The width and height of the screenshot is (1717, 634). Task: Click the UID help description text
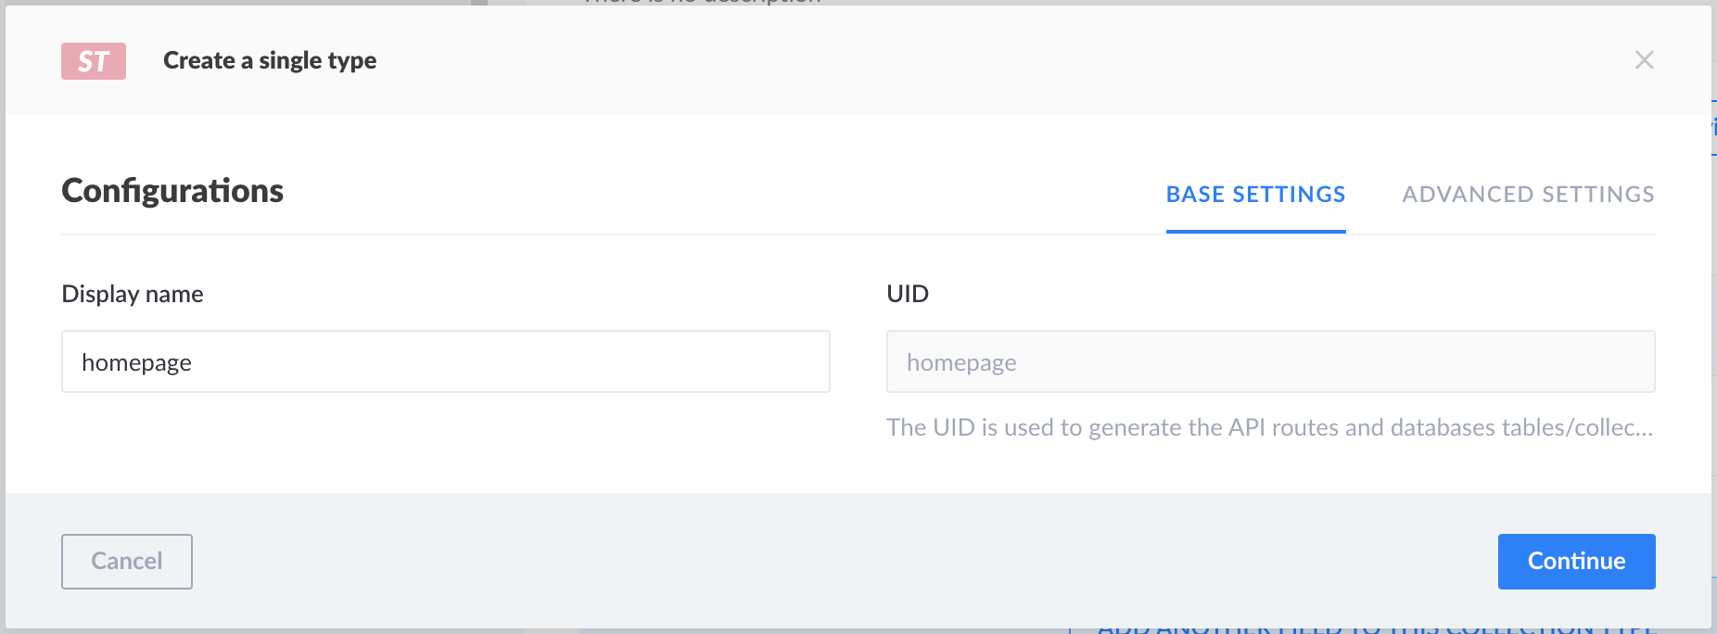pyautogui.click(x=1269, y=427)
